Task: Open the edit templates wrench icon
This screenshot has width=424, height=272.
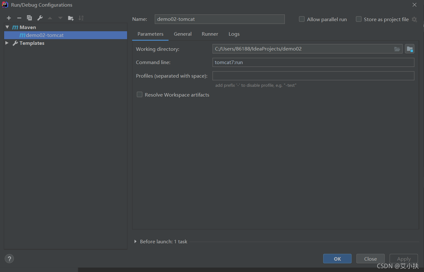Action: tap(40, 18)
